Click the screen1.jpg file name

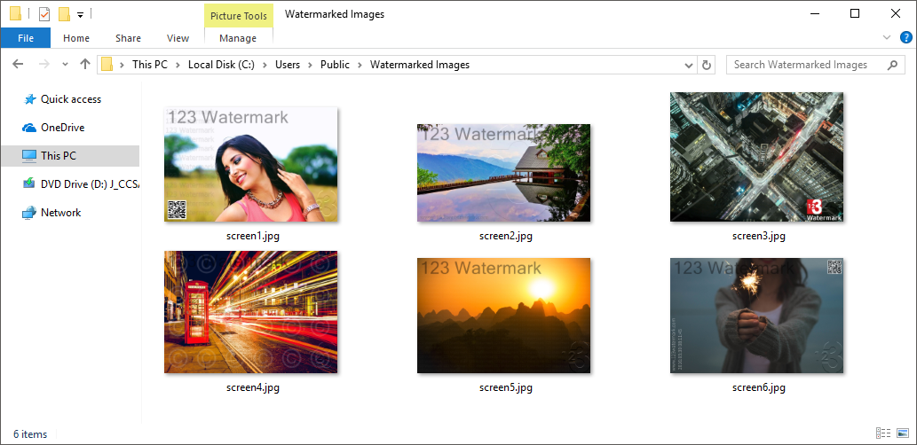click(253, 237)
